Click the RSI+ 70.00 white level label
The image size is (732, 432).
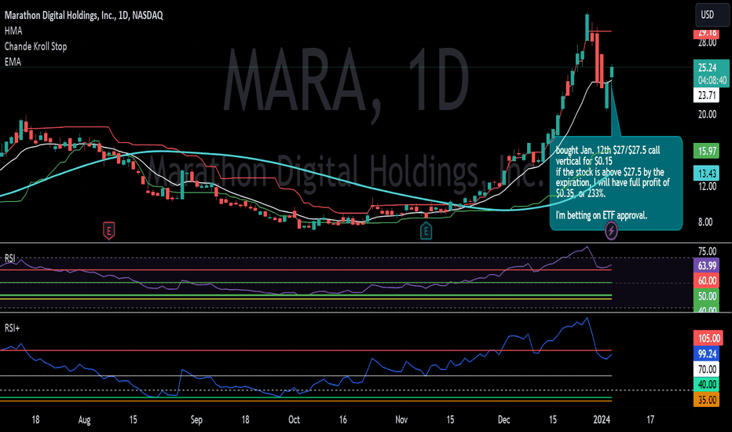[x=706, y=369]
